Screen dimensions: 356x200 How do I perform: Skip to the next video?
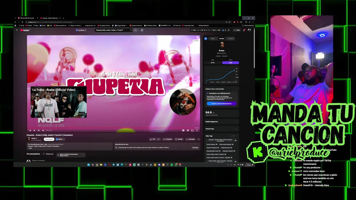point(39,130)
